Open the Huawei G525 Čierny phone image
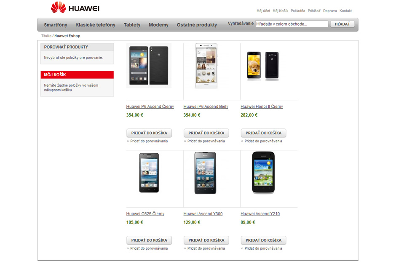396x264 pixels. (149, 173)
